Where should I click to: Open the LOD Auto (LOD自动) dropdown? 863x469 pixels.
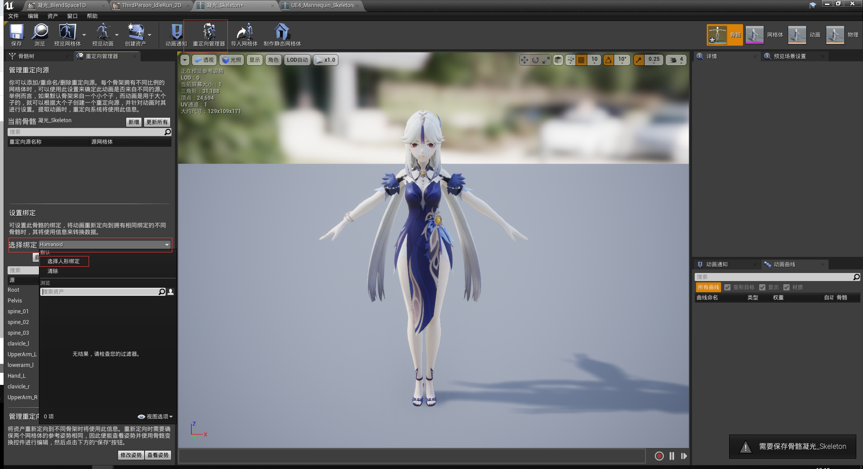[297, 60]
